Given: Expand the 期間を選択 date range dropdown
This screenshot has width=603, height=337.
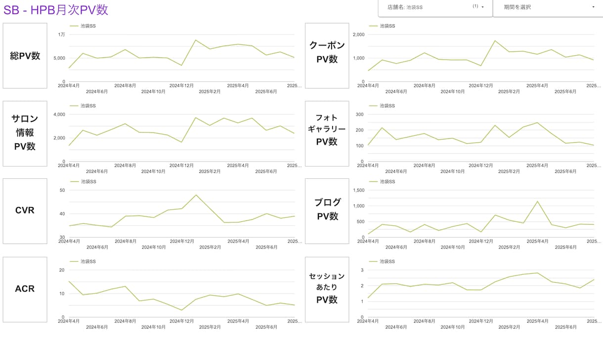Looking at the screenshot, I should click(548, 7).
